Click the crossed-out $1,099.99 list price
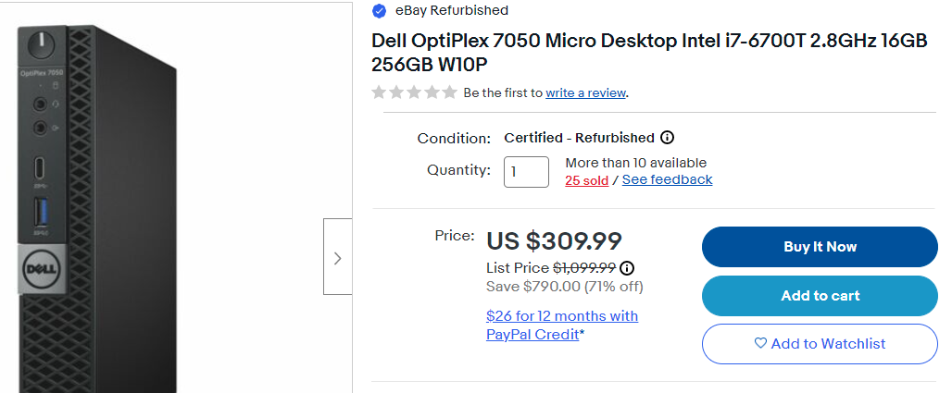Image resolution: width=952 pixels, height=393 pixels. click(584, 268)
